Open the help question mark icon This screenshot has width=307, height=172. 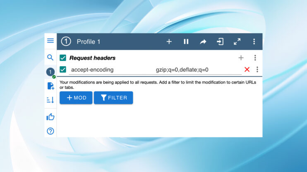click(50, 131)
